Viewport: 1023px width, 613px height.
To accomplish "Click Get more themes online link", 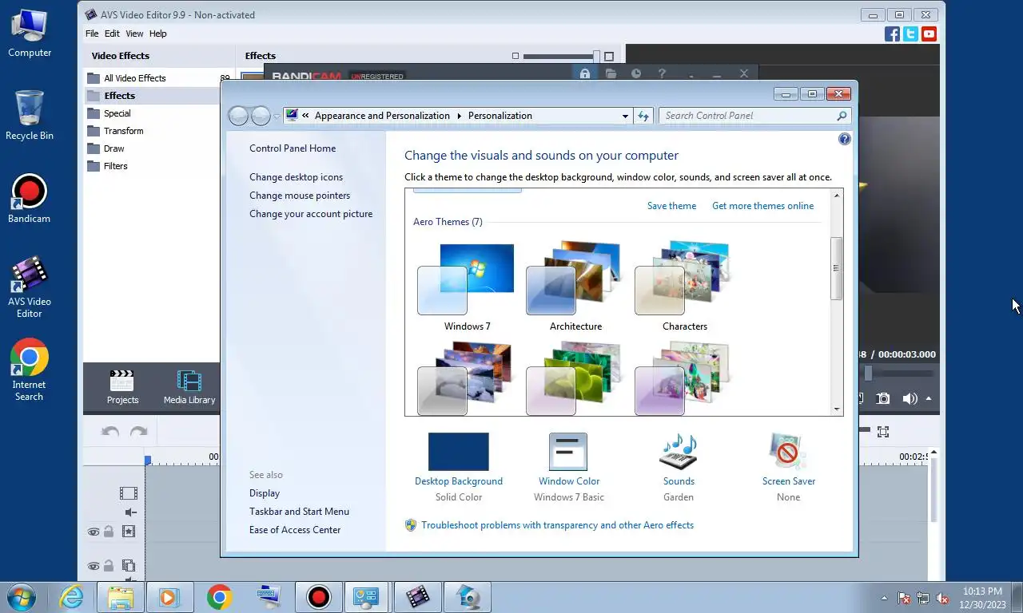I will point(762,206).
